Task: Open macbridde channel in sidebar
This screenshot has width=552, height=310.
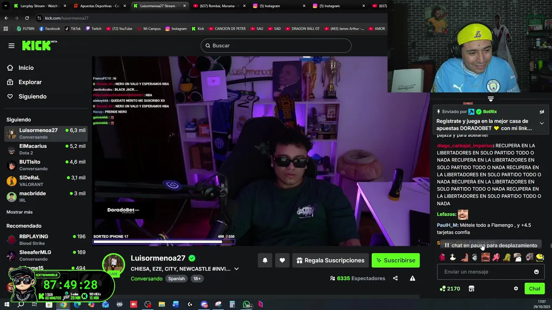Action: (x=46, y=197)
